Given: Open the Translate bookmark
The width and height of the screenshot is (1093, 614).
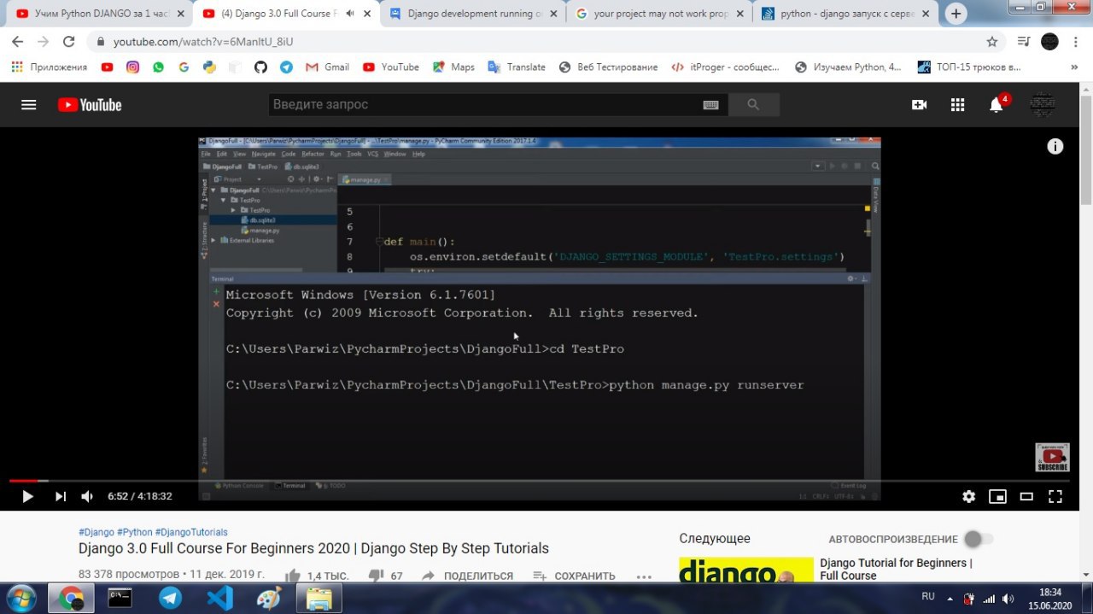Looking at the screenshot, I should tap(517, 67).
